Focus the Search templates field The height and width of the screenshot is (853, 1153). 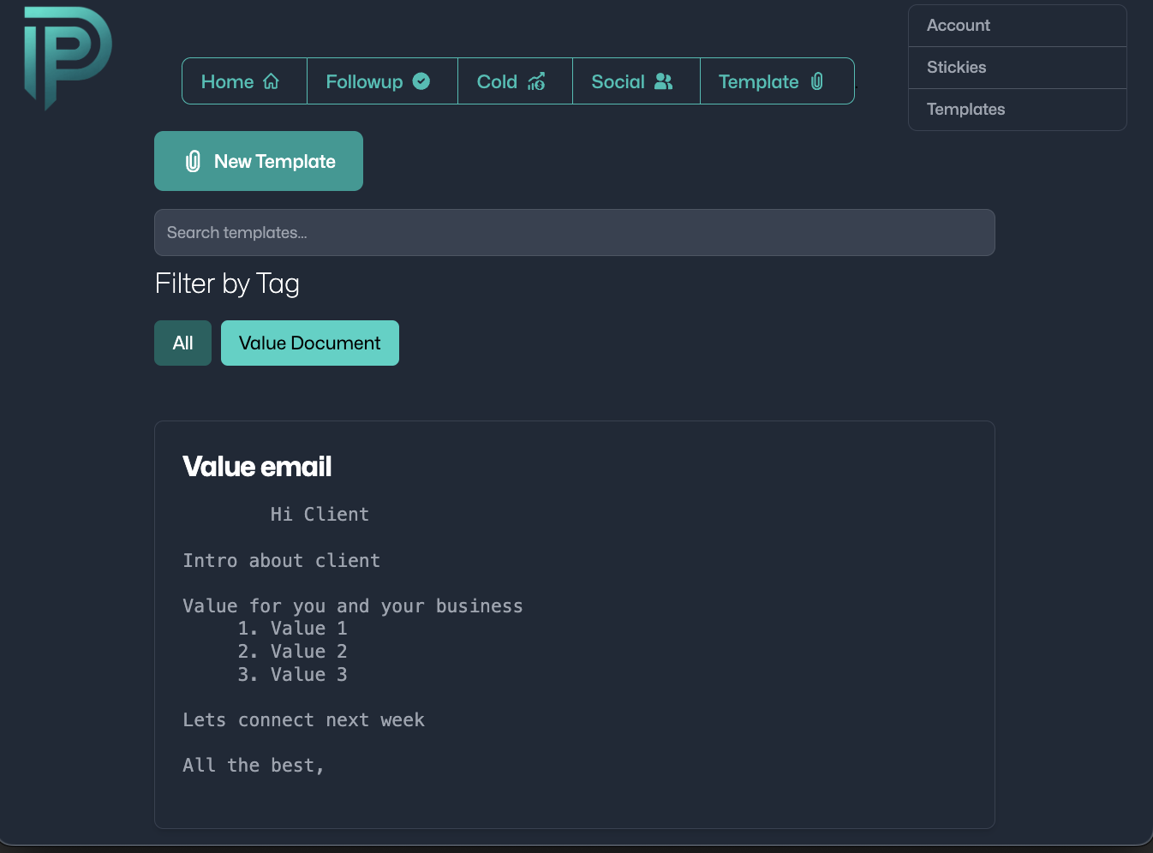click(574, 233)
